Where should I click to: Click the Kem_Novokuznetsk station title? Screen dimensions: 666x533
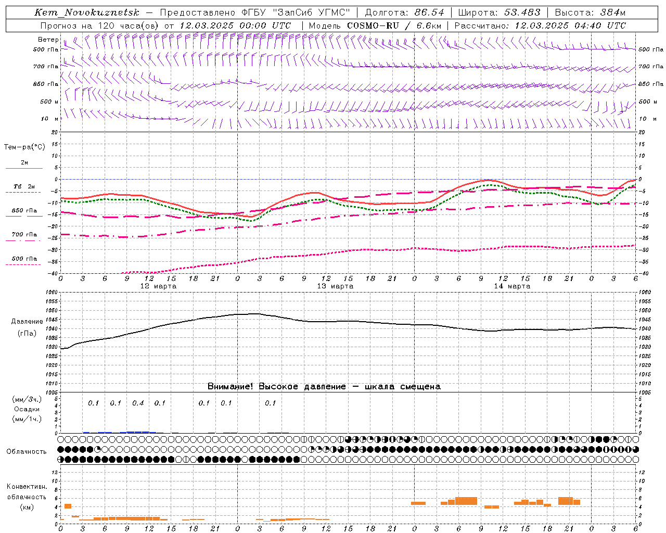[x=87, y=12]
